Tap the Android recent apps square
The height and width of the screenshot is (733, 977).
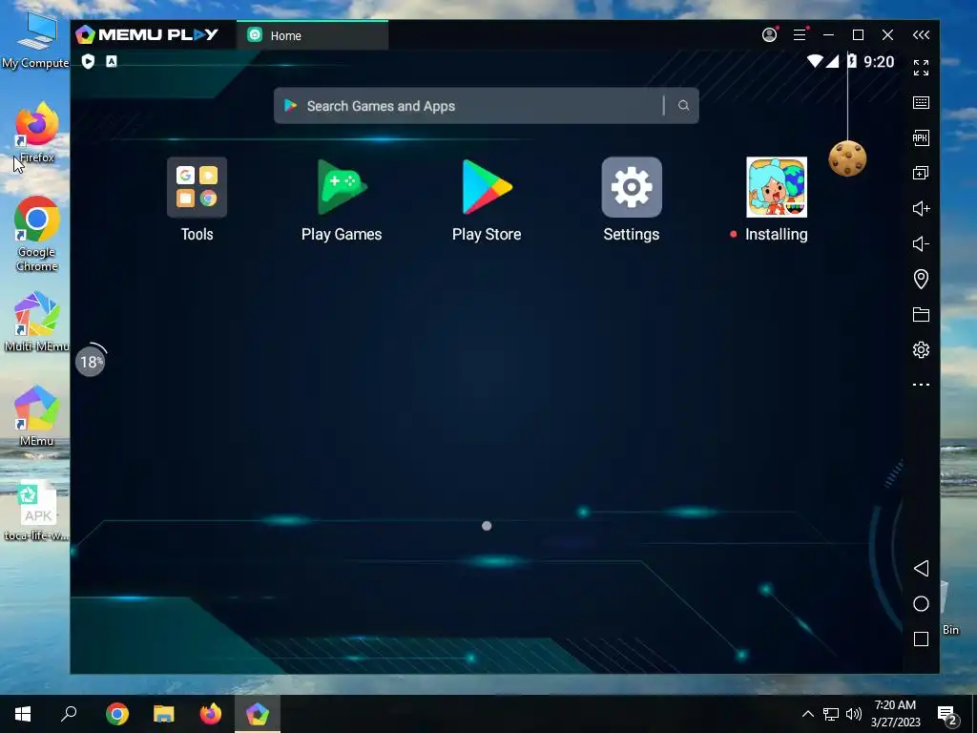[921, 639]
